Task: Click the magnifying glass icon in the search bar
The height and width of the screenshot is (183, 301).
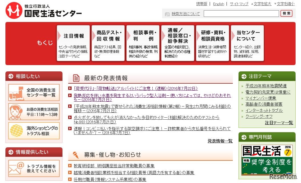Action: pos(167,13)
